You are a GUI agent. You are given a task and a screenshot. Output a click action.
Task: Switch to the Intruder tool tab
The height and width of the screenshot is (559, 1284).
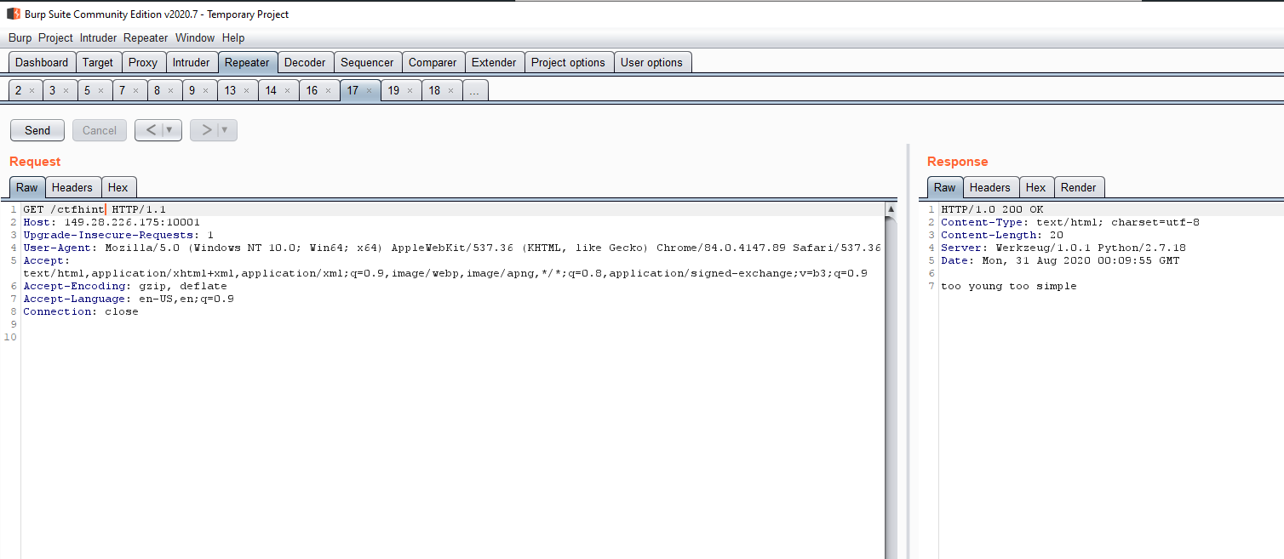[191, 62]
